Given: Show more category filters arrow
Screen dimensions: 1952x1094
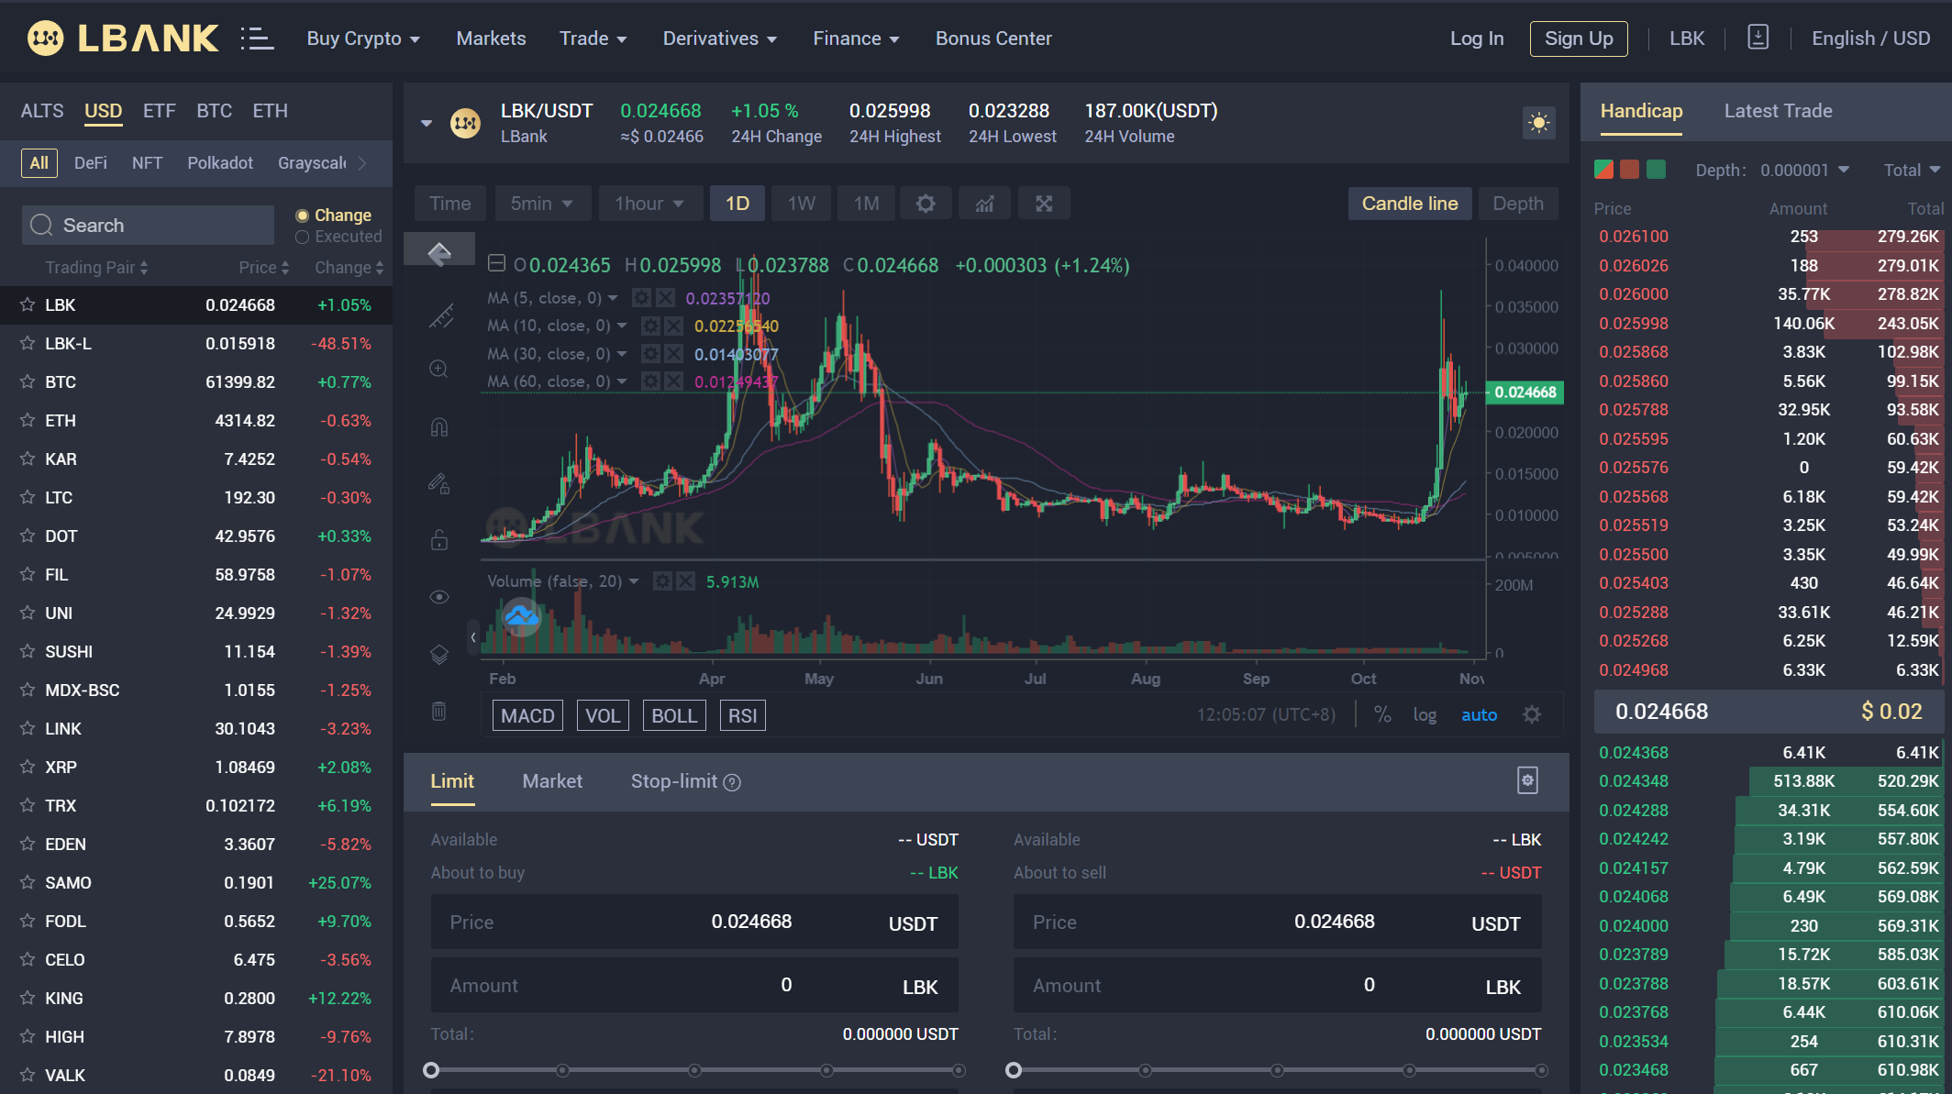Looking at the screenshot, I should pos(362,162).
